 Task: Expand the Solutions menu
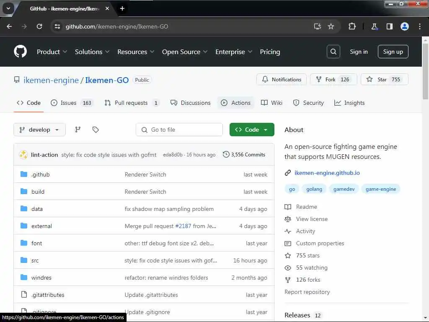[x=92, y=52]
